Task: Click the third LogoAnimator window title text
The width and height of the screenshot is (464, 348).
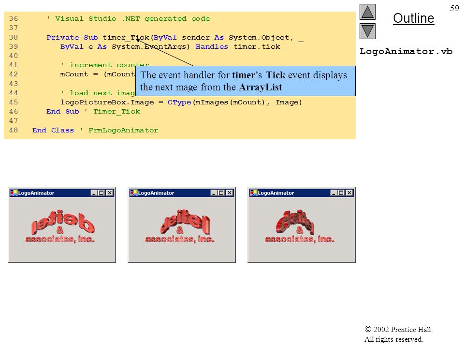Action: 276,193
